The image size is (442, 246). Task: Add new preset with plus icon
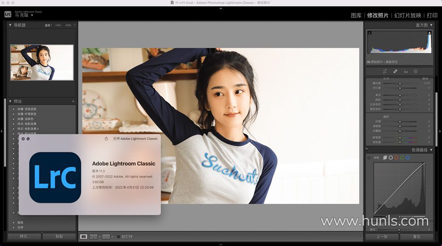73,101
